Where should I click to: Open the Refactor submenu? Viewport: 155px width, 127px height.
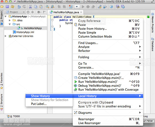coord(108,51)
